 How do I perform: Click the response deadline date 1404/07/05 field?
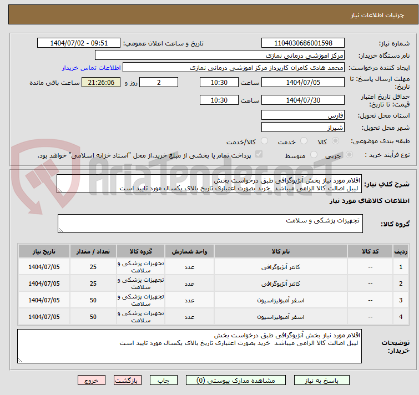coord(302,83)
